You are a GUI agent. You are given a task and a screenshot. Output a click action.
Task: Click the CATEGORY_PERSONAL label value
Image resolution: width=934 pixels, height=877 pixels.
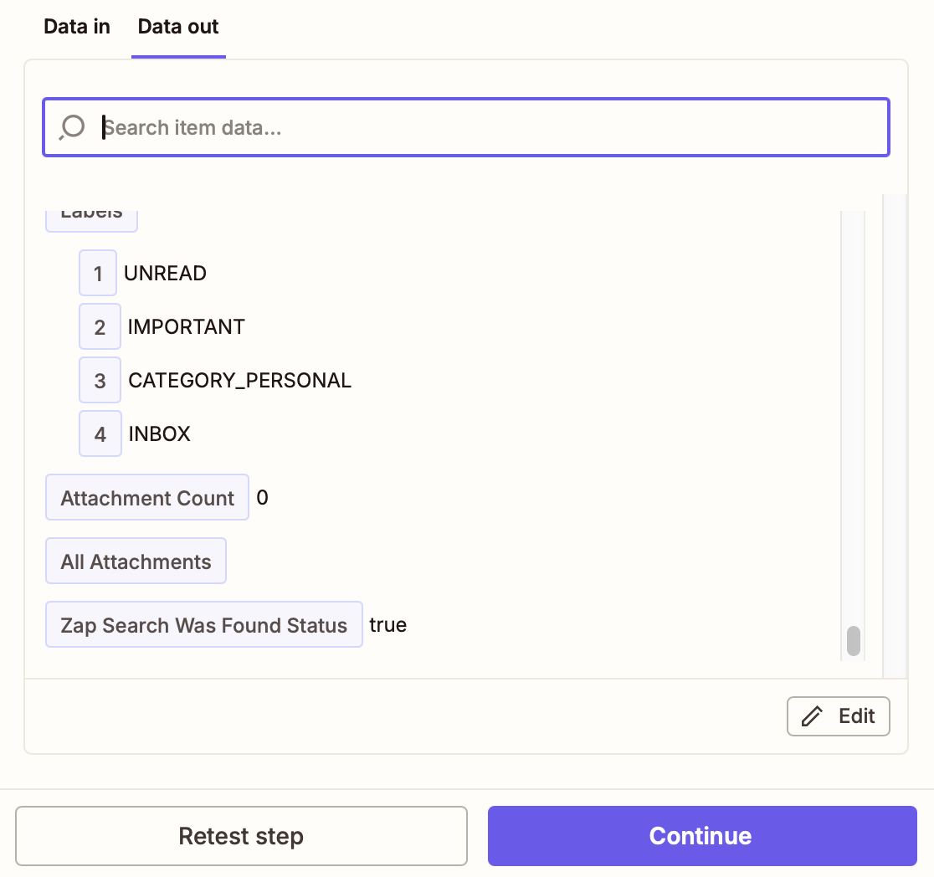(240, 381)
